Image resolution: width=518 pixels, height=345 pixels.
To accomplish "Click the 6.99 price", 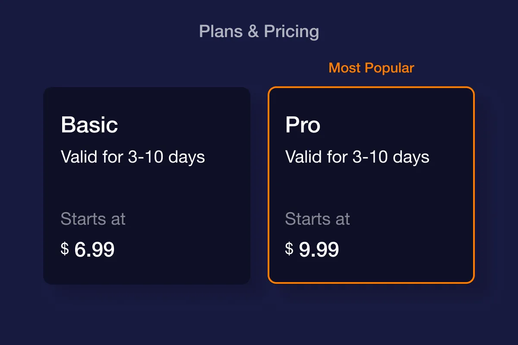I will 95,249.
